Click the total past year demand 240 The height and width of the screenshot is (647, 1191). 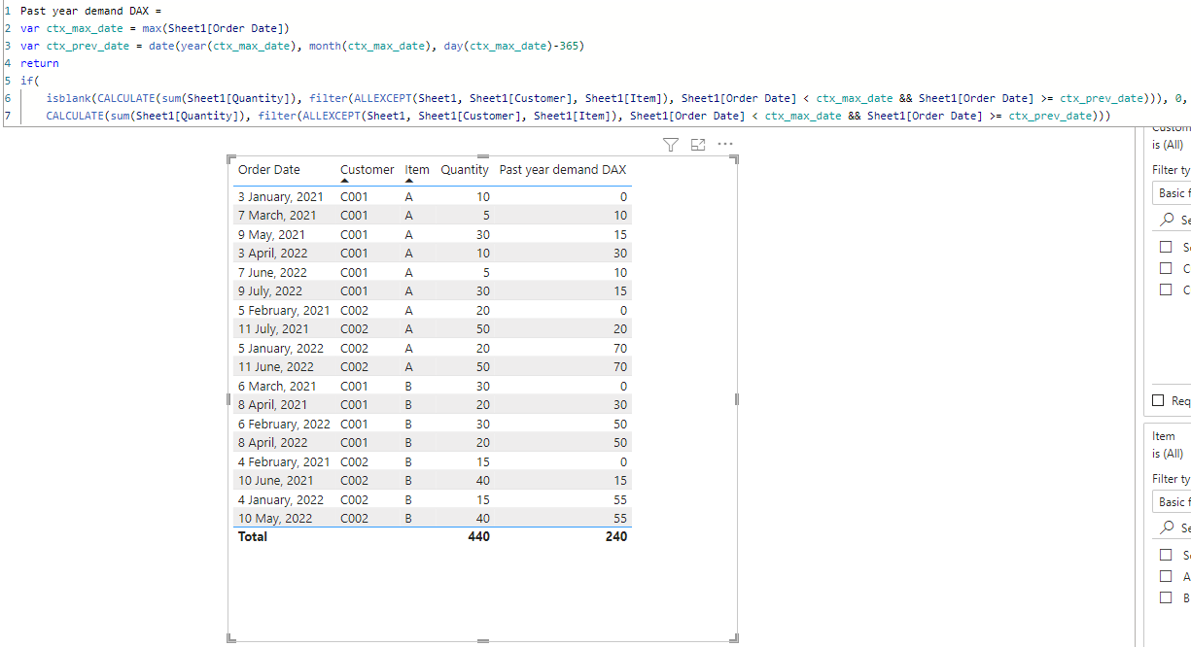[x=615, y=536]
